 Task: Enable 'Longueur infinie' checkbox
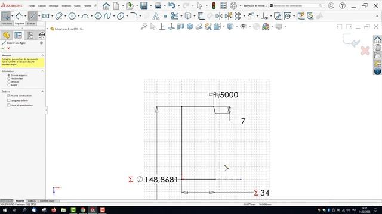(x=9, y=100)
